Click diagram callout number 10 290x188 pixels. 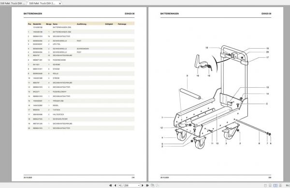(217, 143)
